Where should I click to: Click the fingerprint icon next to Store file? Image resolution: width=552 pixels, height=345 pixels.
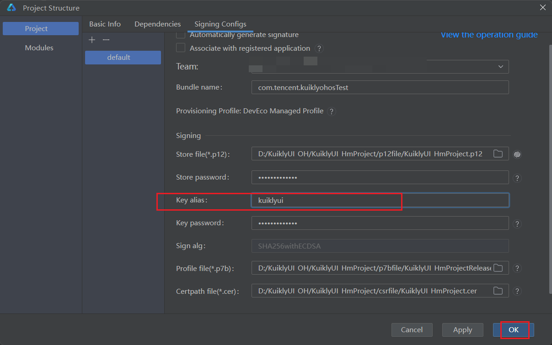pyautogui.click(x=517, y=154)
